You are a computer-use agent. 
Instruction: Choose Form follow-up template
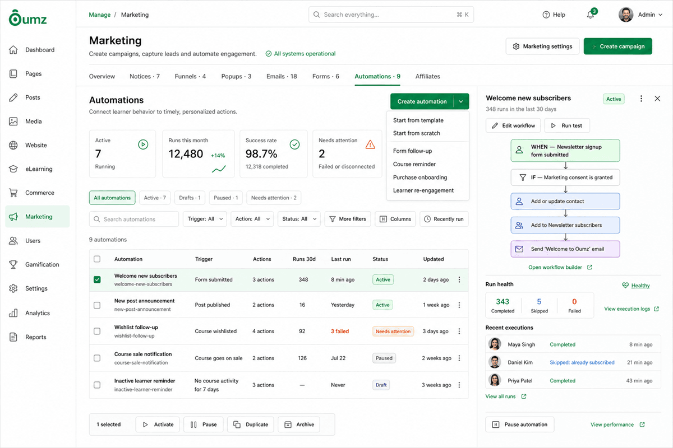click(413, 151)
